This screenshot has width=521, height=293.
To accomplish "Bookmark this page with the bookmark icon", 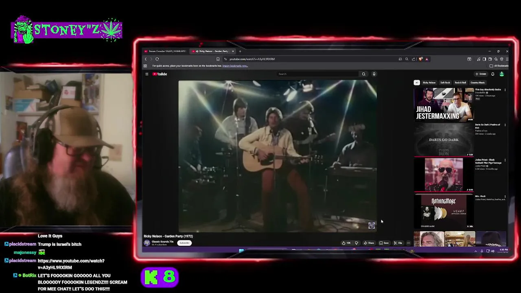I will click(218, 59).
